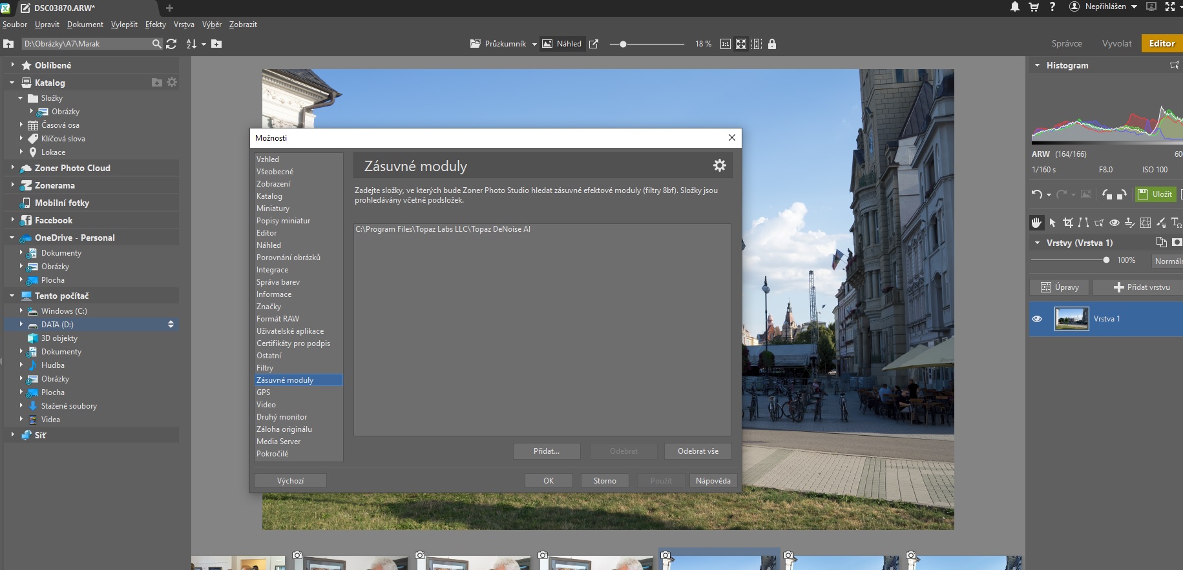Switch to the Vyvolat tab
The width and height of the screenshot is (1183, 570).
[1116, 43]
